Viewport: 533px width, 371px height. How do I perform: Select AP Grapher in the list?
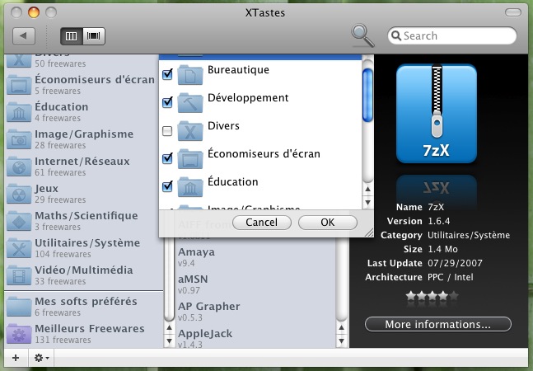[209, 307]
